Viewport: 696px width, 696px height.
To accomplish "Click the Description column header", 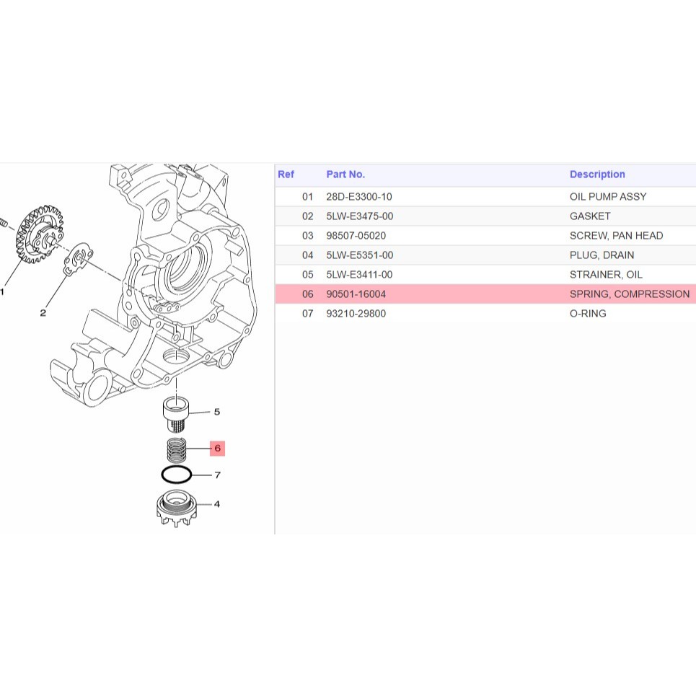I will point(597,175).
